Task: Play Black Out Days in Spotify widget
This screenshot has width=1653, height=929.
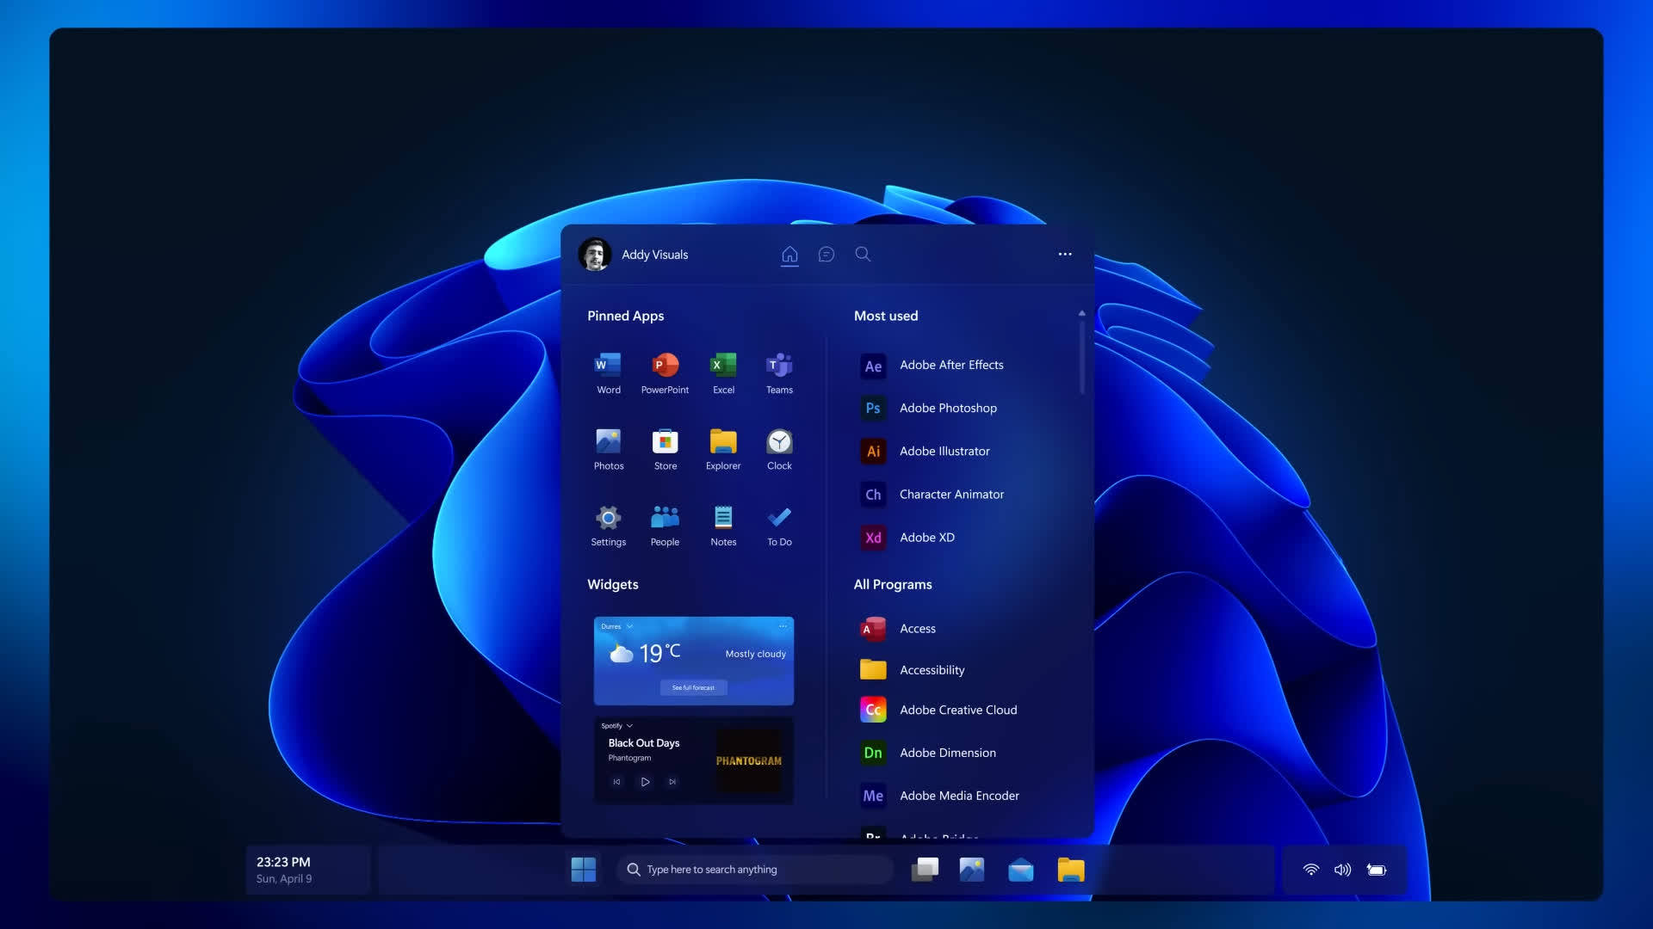Action: pos(645,782)
